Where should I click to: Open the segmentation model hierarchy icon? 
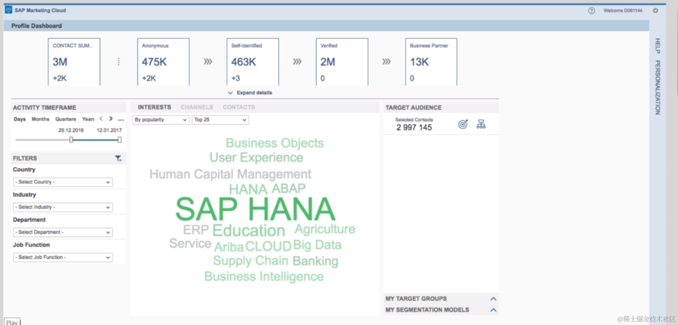[x=481, y=124]
